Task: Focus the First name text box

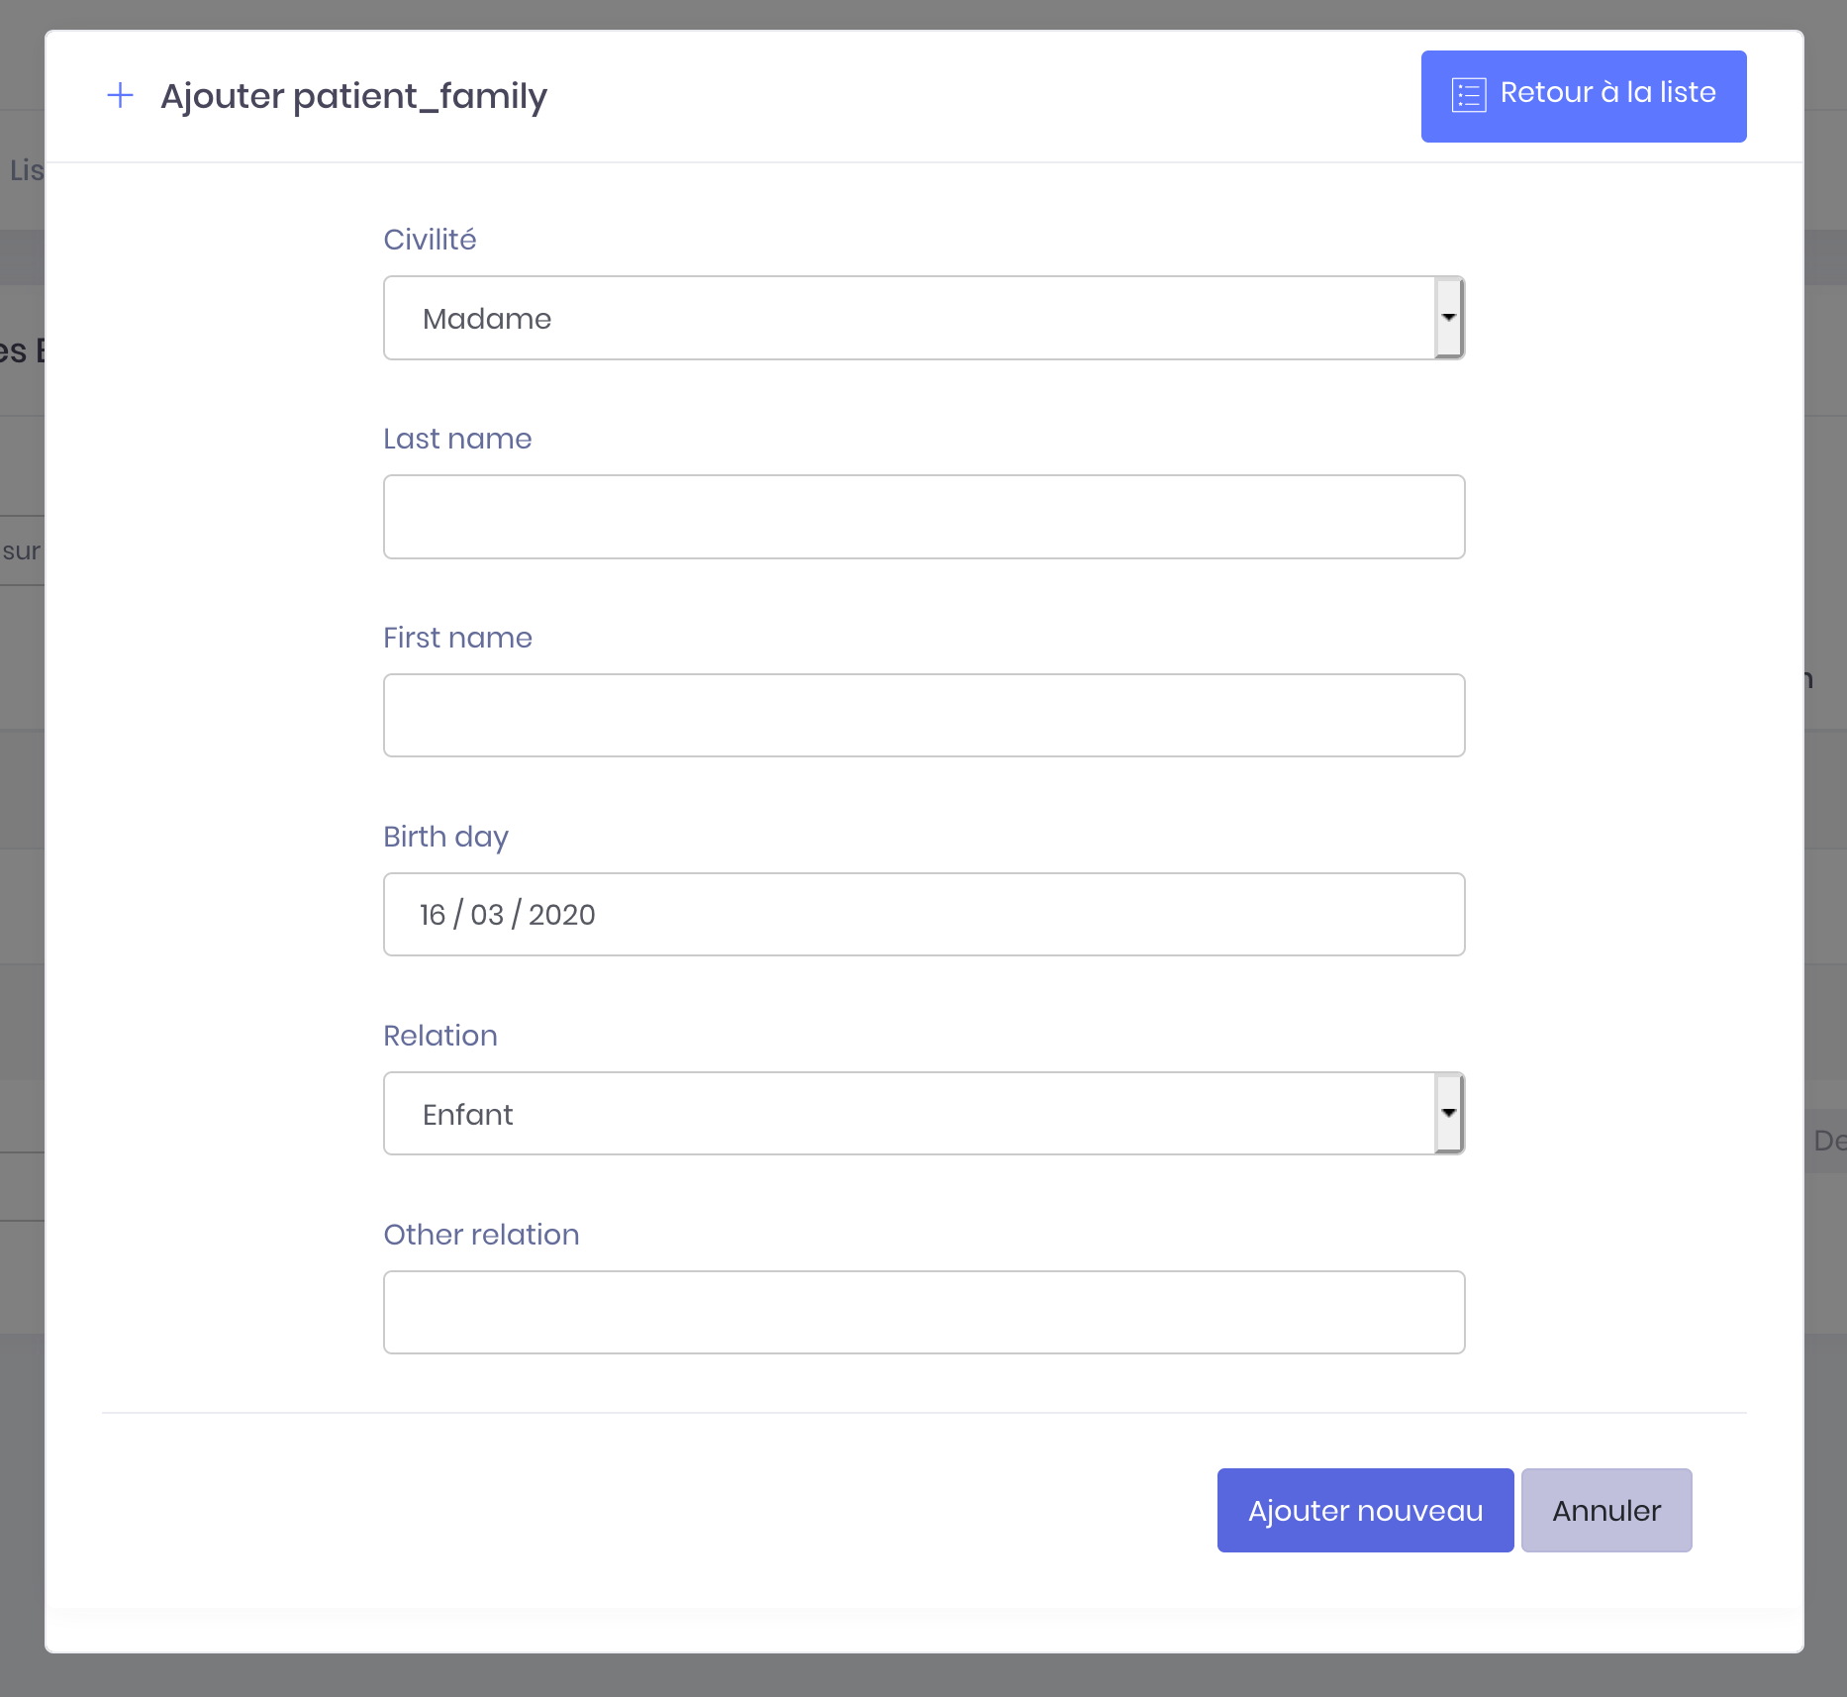Action: [x=923, y=716]
